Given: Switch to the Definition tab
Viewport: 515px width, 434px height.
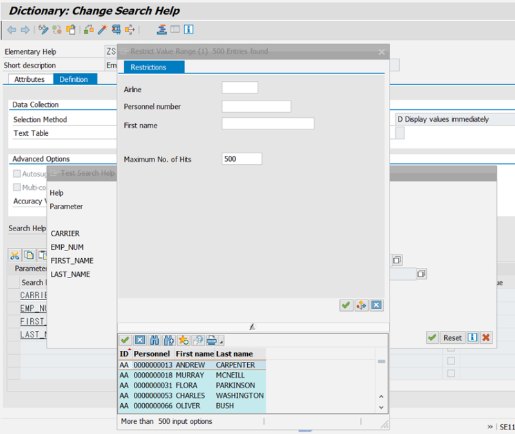Looking at the screenshot, I should (x=75, y=79).
